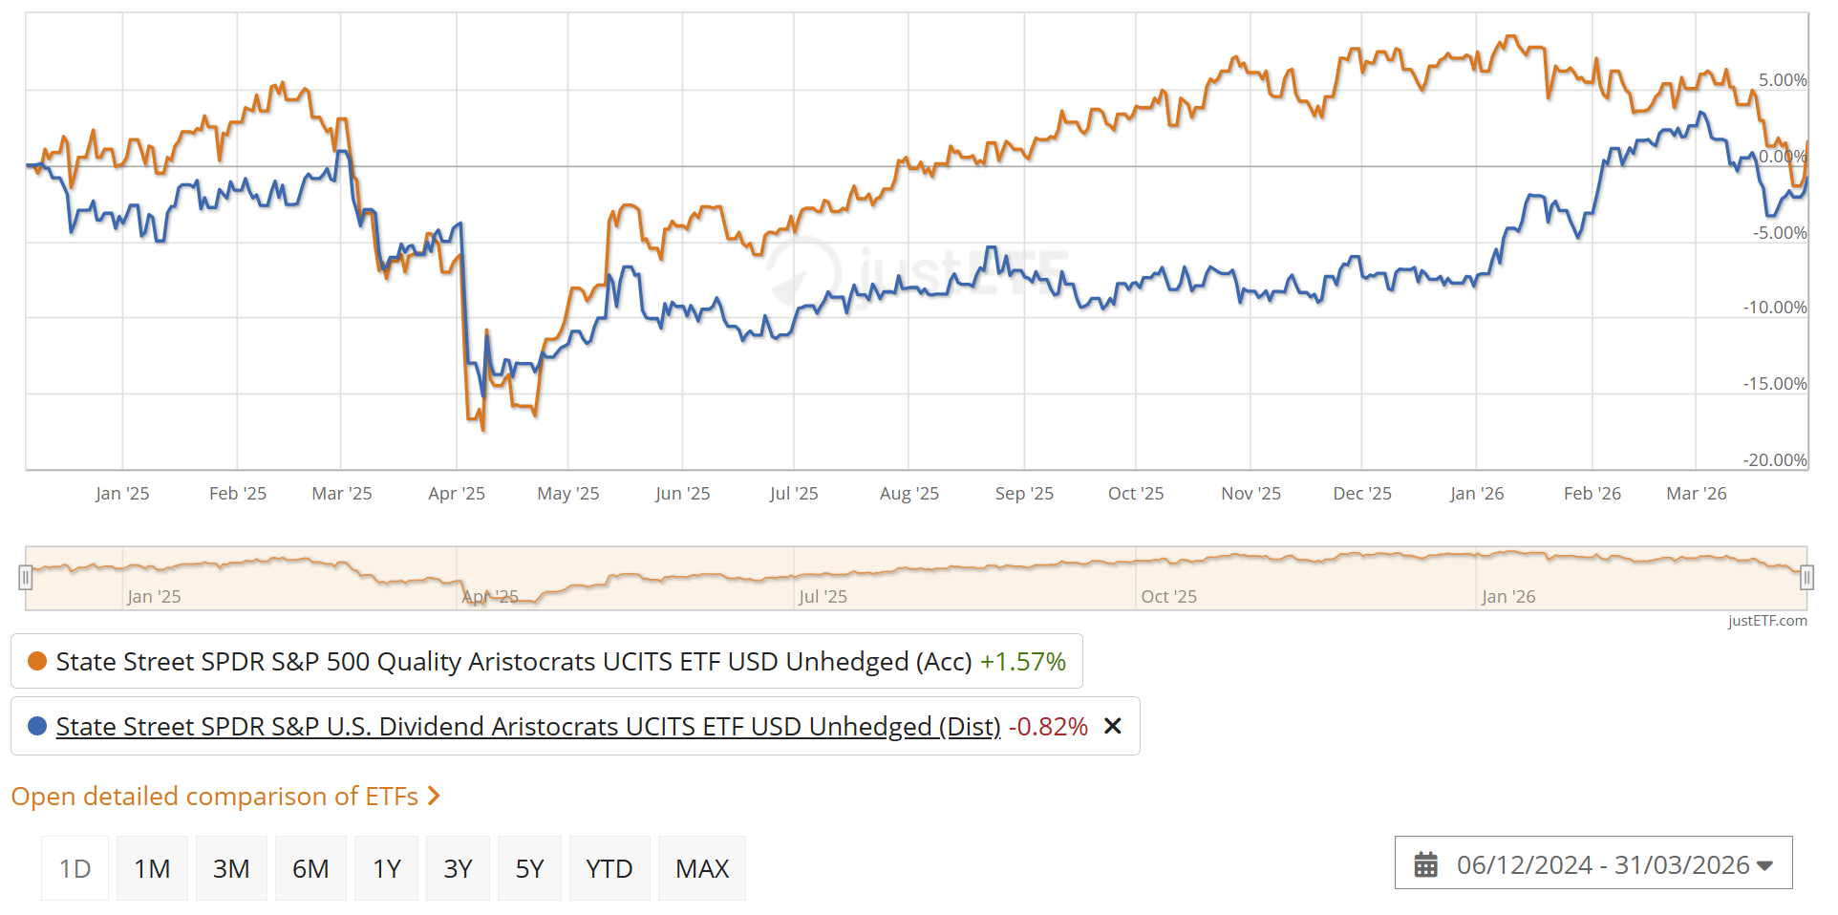Click the calendar icon in date range picker
Viewport: 1838px width, 915px height.
coord(1425,864)
